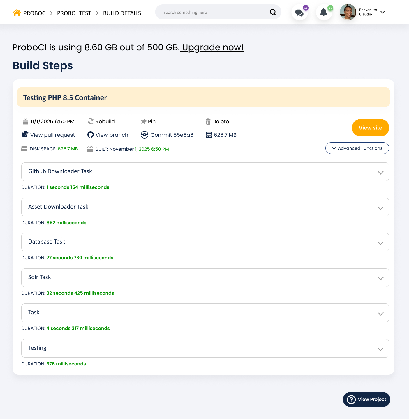Click the Commit 55e6a6 icon
The height and width of the screenshot is (419, 409).
tap(144, 135)
